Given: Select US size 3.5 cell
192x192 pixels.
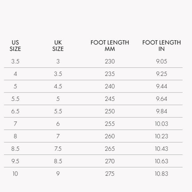Looking at the screenshot, I should click(15, 61).
